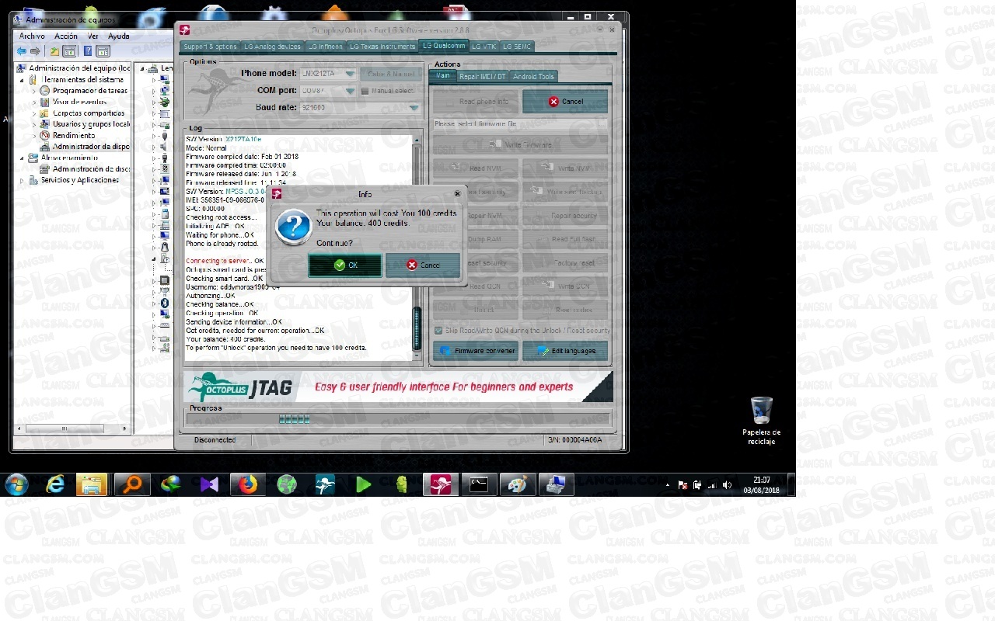Viewport: 995px width, 621px height.
Task: Expand Visor de eventos node
Action: coord(34,102)
